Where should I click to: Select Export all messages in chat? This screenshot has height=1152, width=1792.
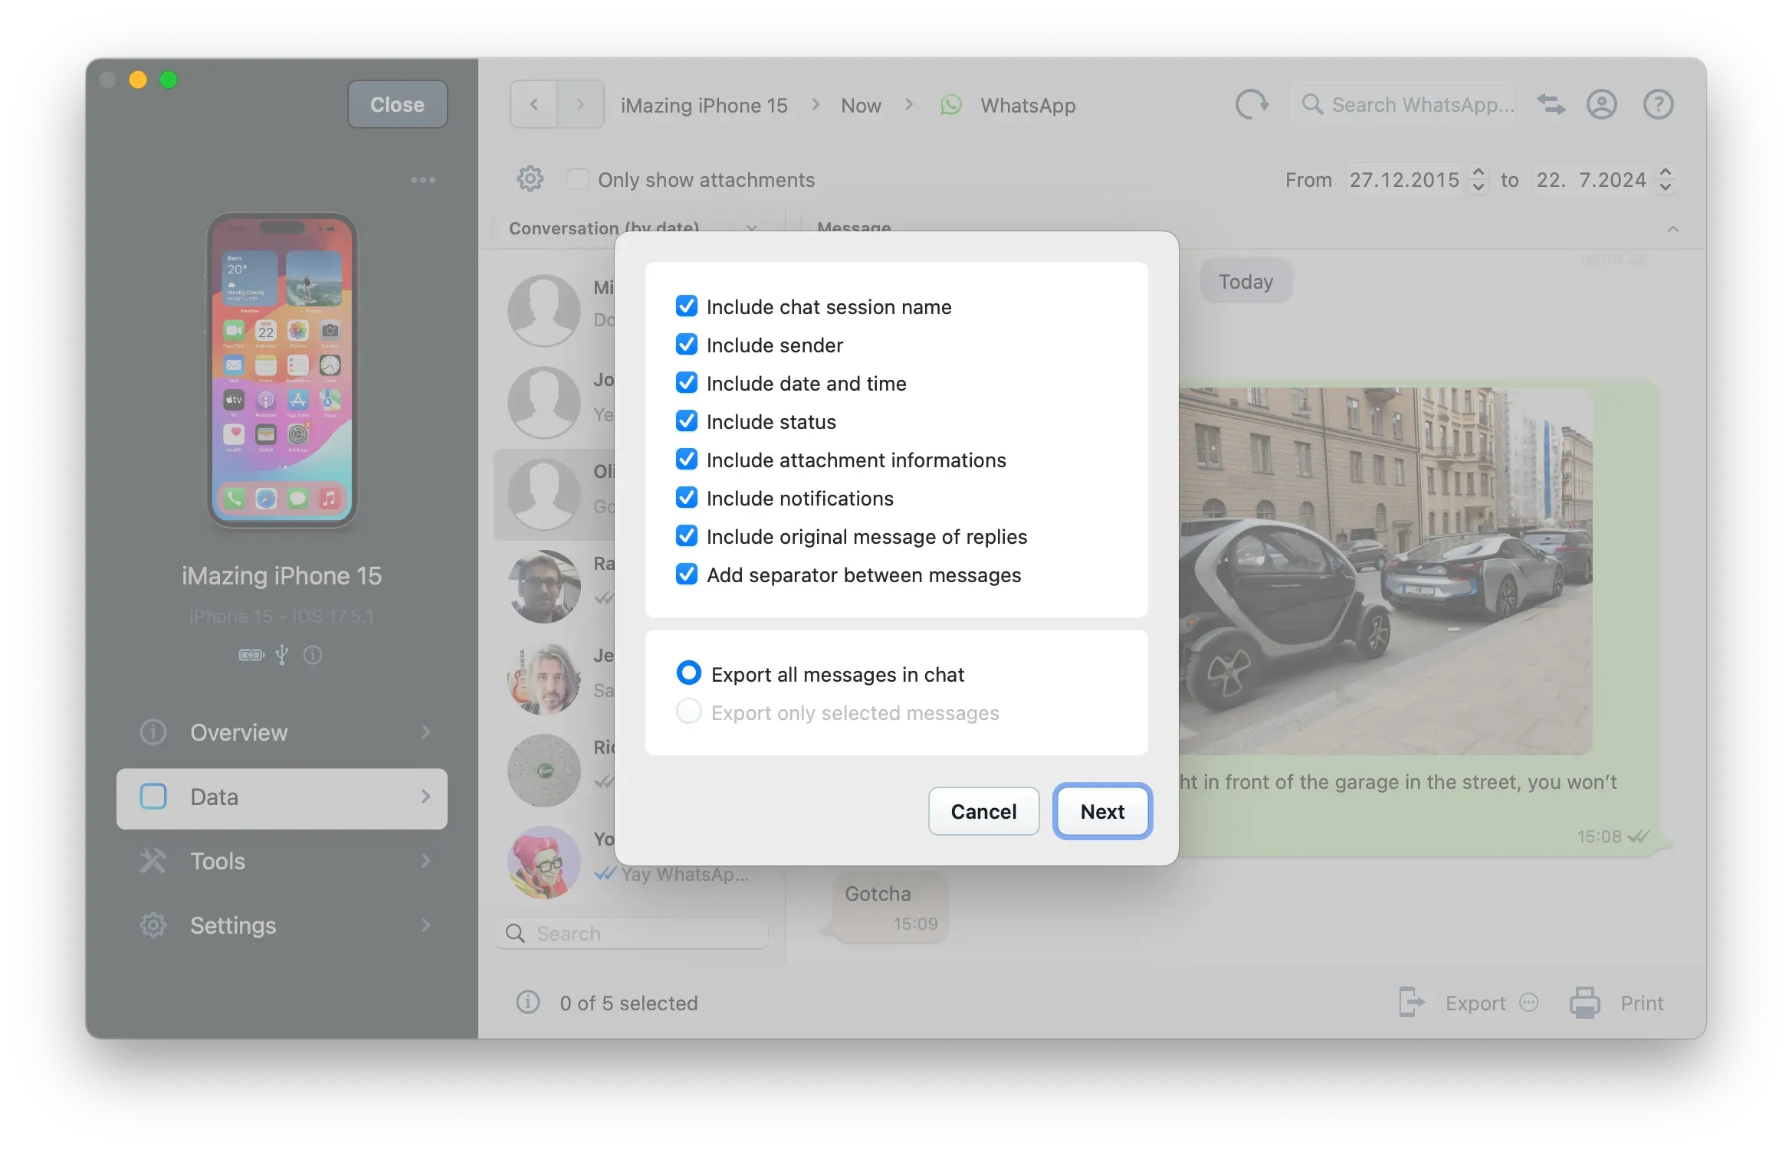pyautogui.click(x=688, y=672)
